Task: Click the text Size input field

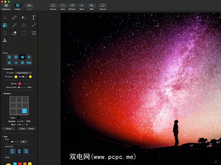Action: [x=23, y=142]
